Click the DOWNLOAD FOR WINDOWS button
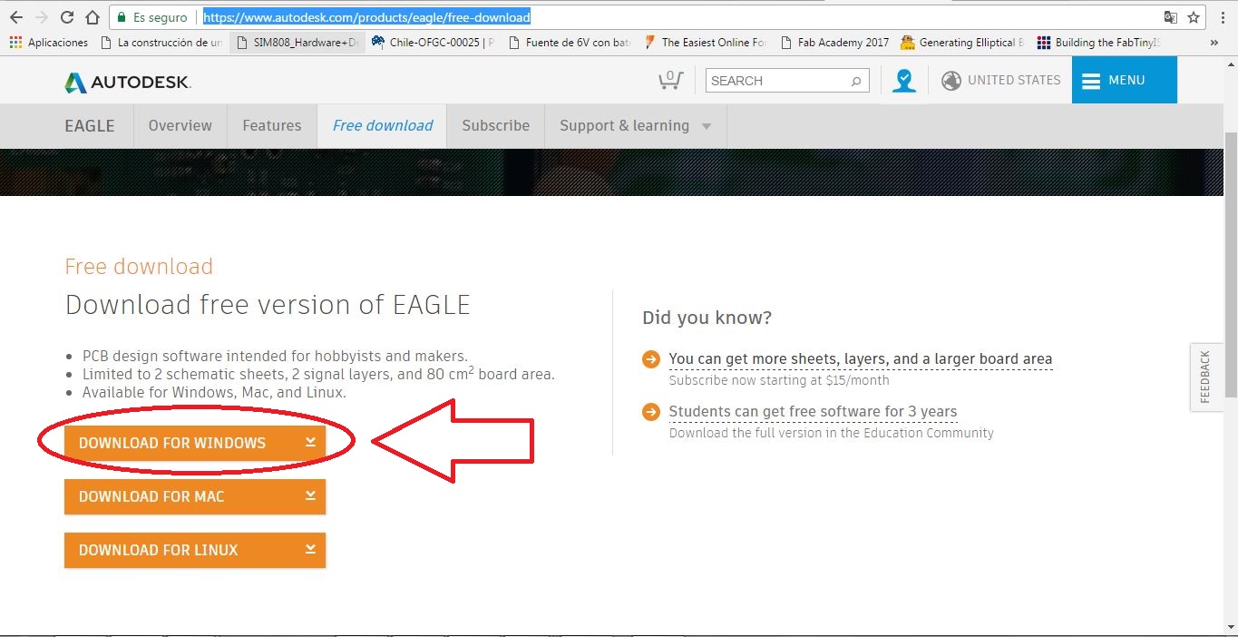This screenshot has height=637, width=1238. tap(195, 443)
